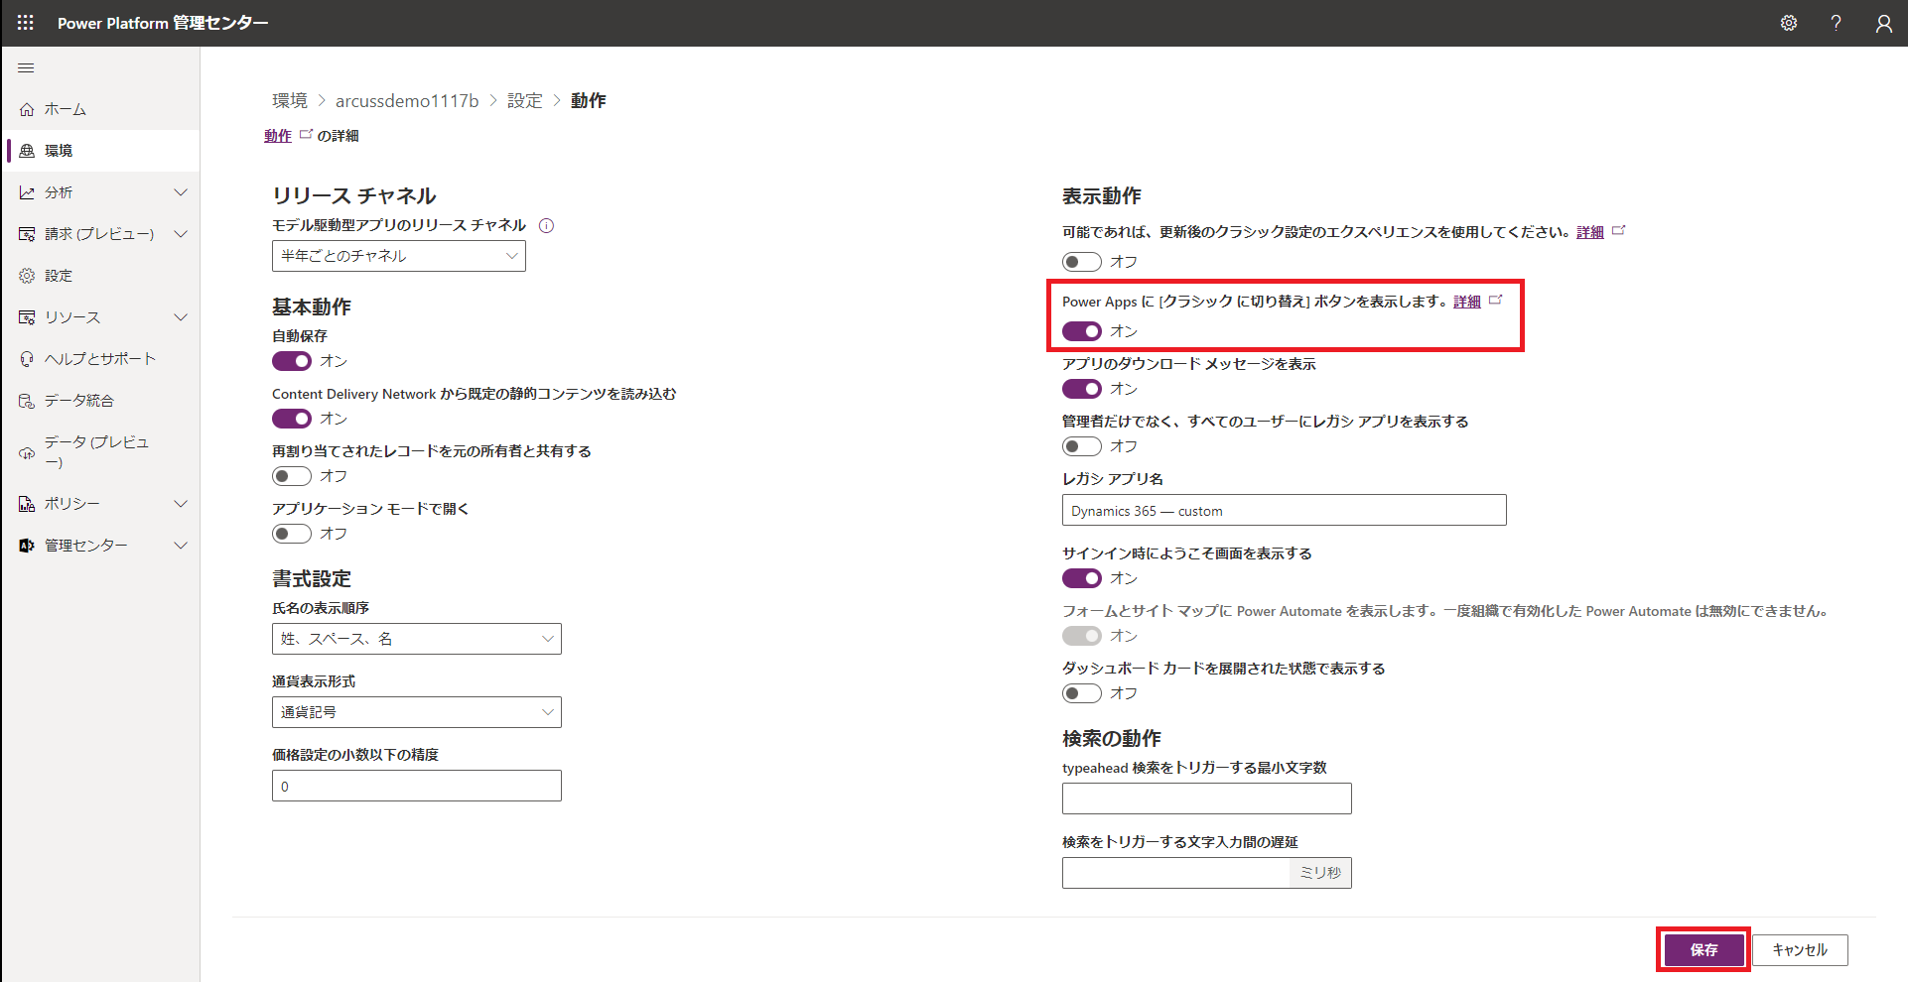Click the 動作 details link
This screenshot has height=982, width=1908.
point(278,136)
